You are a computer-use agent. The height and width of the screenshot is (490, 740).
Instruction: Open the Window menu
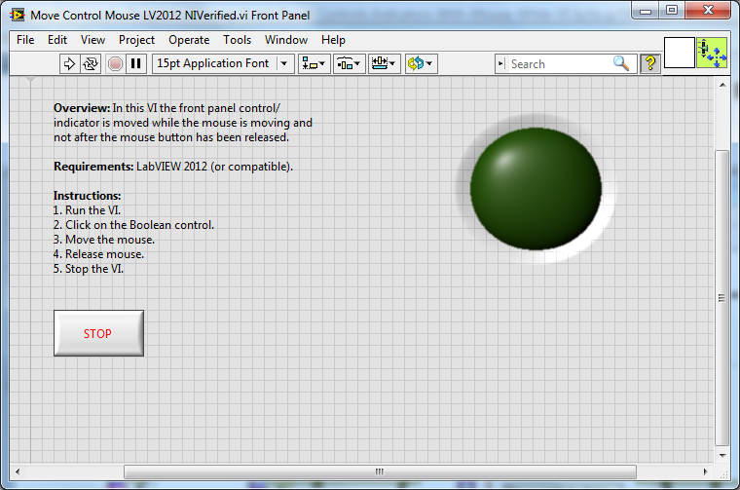click(x=286, y=40)
